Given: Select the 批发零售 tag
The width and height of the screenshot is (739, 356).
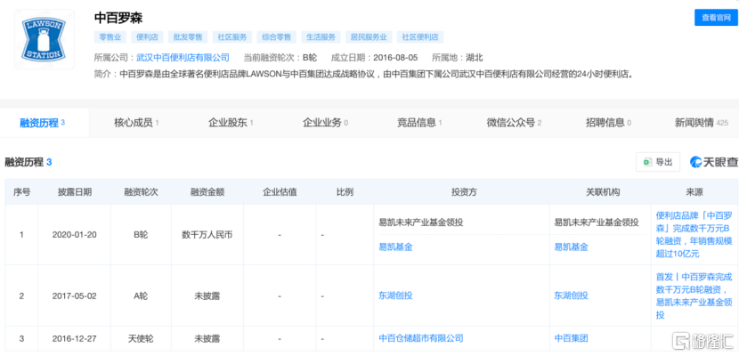Looking at the screenshot, I should click(x=188, y=37).
